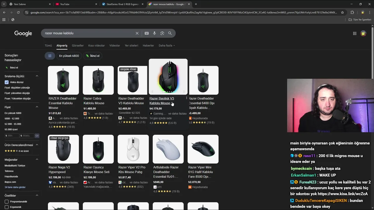The image size is (374, 210).
Task: Open Razer Cobra Kablolu Mouse thumbnail
Action: [x=98, y=80]
